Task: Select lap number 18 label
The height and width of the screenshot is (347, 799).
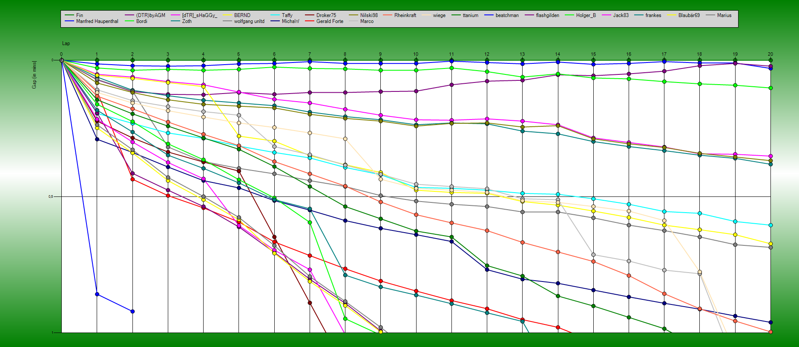Action: point(699,54)
